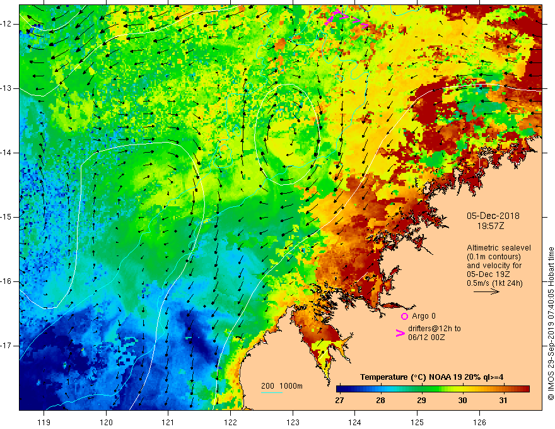Click the longitude 123 axis label
Image resolution: width=555 pixels, height=429 pixels.
coord(293,422)
